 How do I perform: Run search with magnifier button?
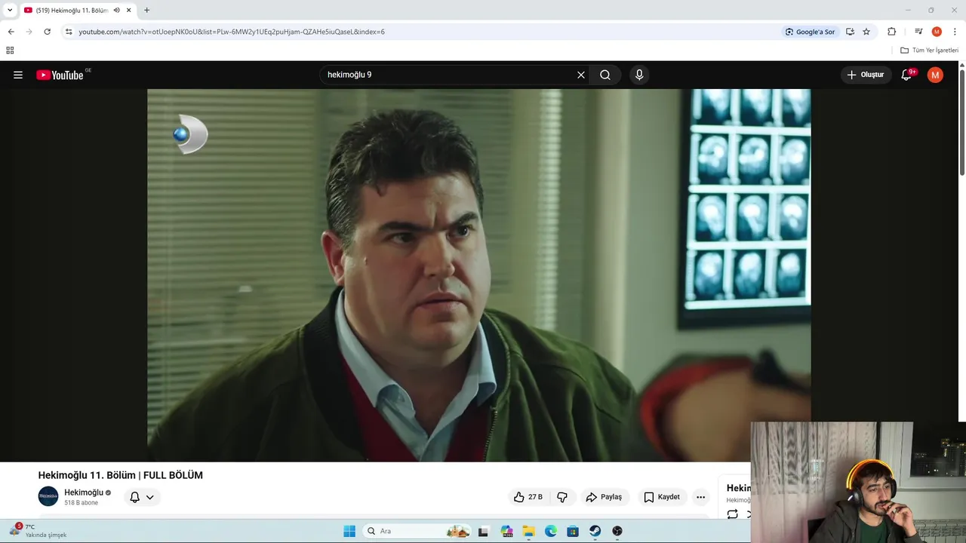point(605,75)
